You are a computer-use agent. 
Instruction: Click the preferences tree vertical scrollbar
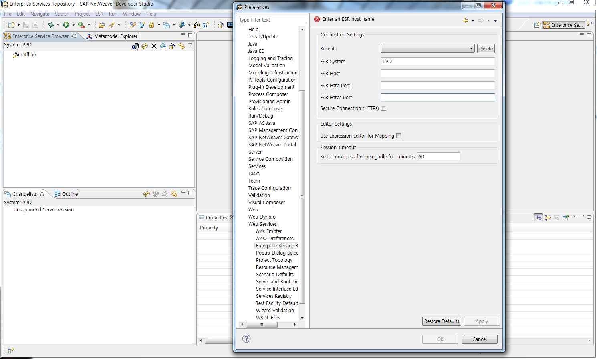click(x=302, y=197)
